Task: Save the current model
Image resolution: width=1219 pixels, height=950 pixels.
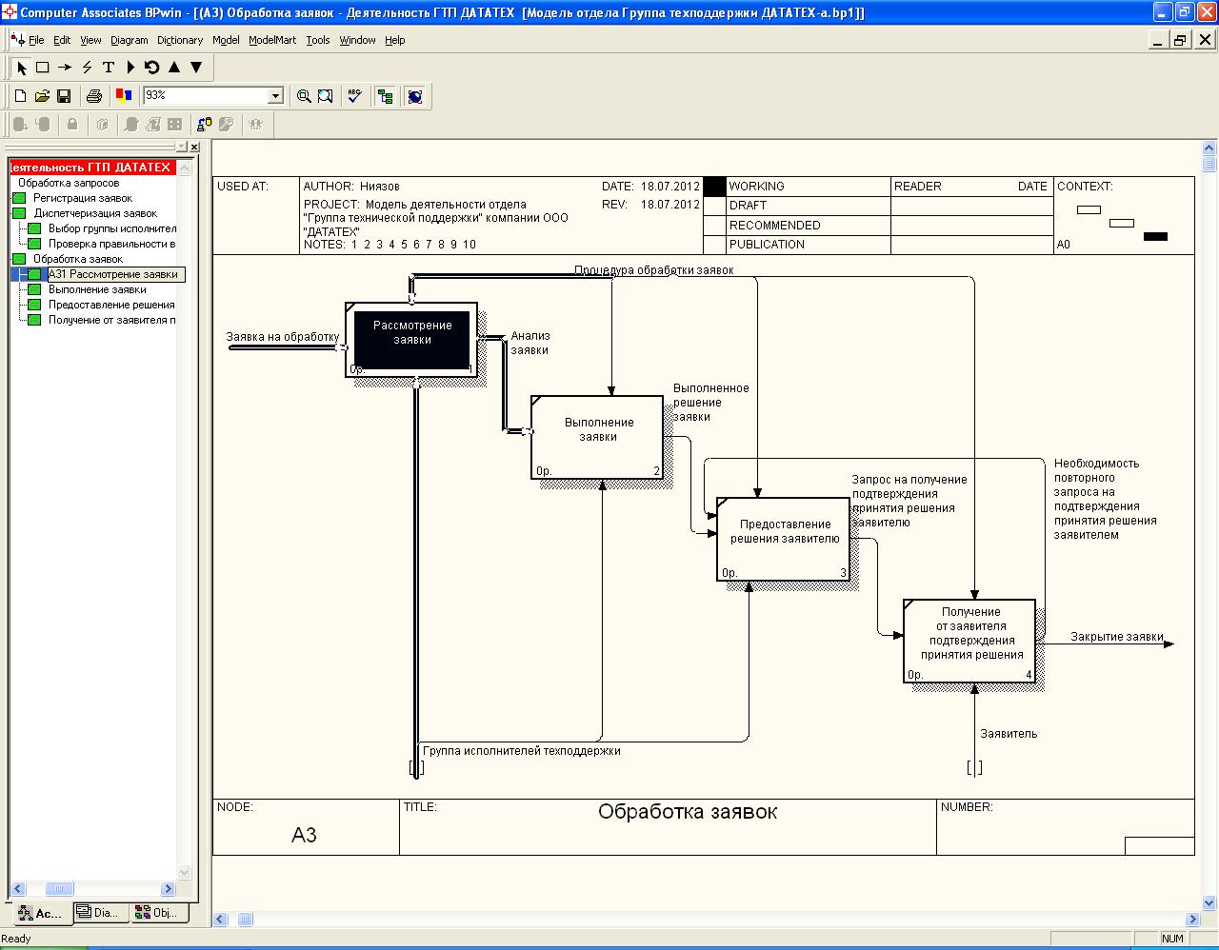Action: pyautogui.click(x=64, y=96)
